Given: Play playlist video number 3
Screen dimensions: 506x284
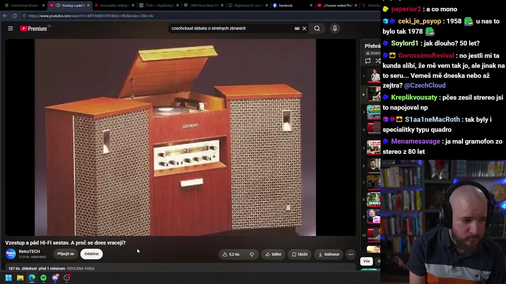Looking at the screenshot, I should point(374,112).
